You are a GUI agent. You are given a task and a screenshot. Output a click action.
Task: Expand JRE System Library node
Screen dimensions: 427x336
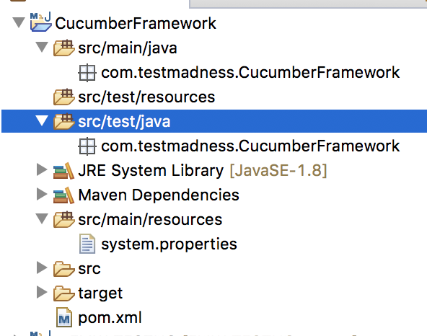coord(42,169)
